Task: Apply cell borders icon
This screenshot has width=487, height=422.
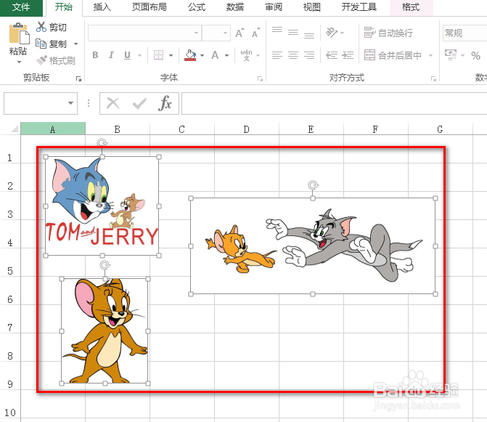Action: click(x=158, y=55)
